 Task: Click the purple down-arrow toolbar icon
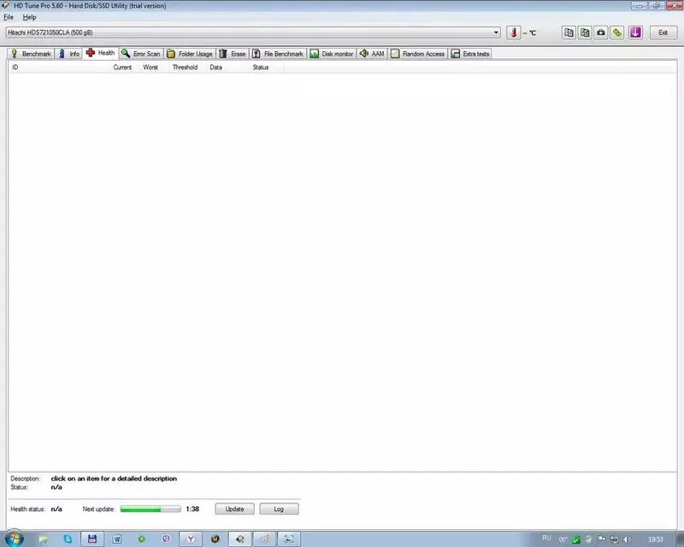[x=635, y=32]
